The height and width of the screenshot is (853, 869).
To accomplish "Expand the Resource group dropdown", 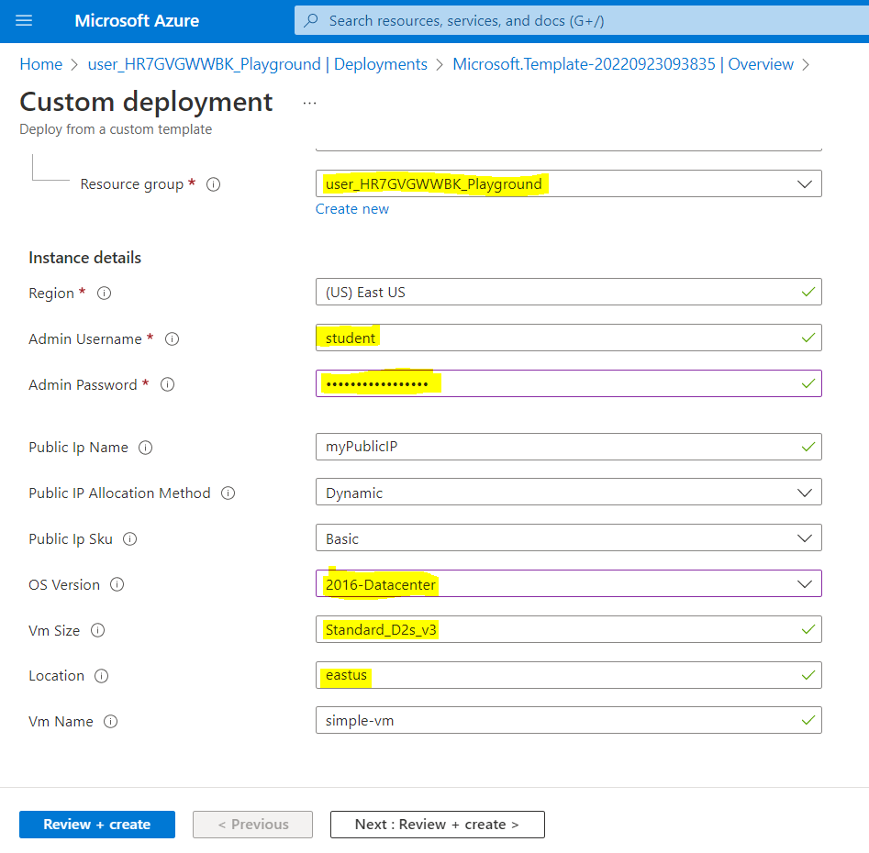I will coord(567,184).
